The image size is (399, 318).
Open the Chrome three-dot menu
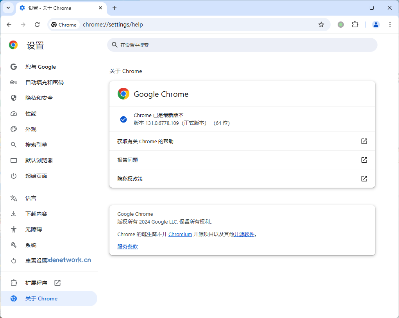pyautogui.click(x=390, y=24)
